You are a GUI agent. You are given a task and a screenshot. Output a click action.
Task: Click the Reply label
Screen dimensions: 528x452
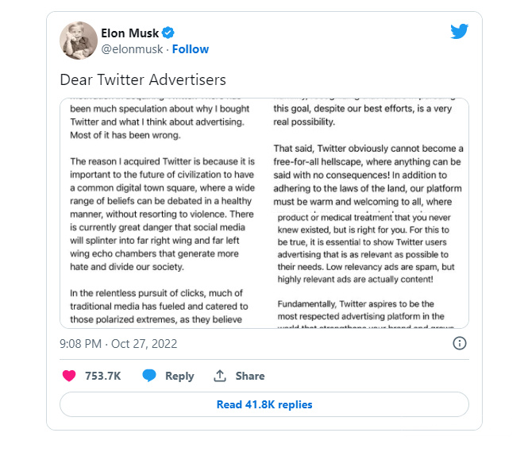pos(179,376)
